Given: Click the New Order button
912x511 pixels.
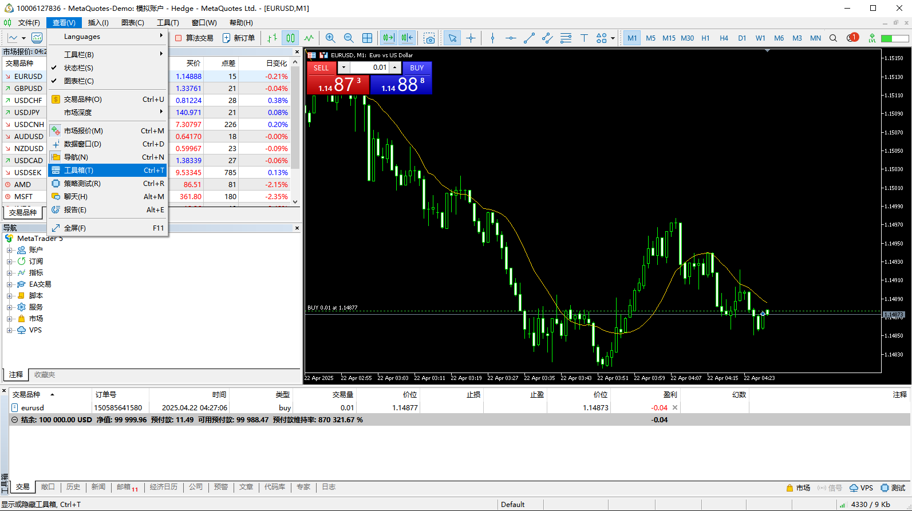Looking at the screenshot, I should (239, 38).
